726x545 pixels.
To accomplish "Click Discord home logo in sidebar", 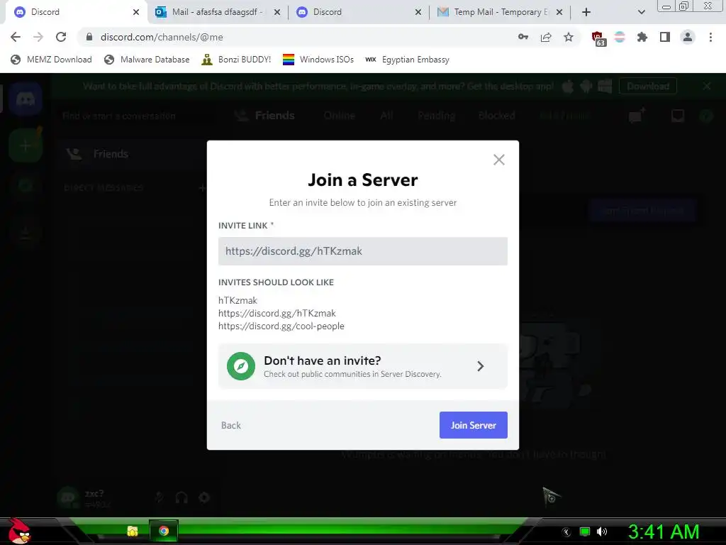I will (x=26, y=99).
